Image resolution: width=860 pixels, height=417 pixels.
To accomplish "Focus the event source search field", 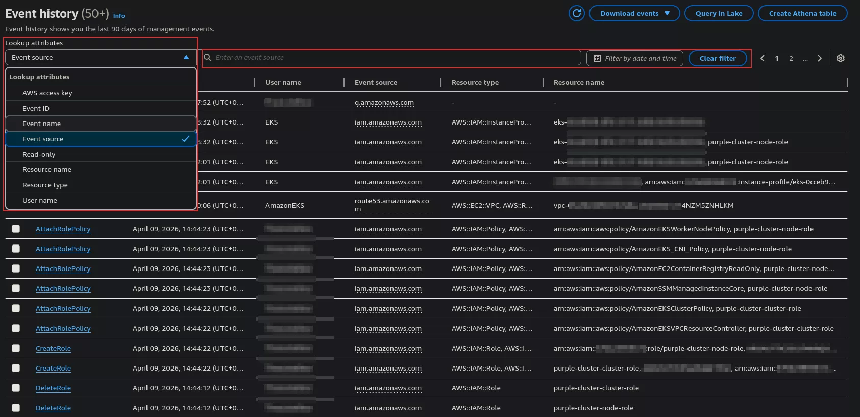I will pyautogui.click(x=391, y=57).
